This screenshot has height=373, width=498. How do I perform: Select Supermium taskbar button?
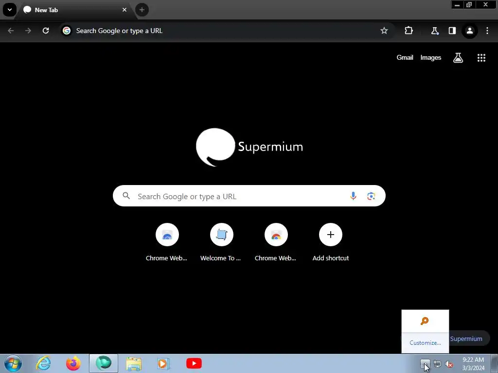pos(104,363)
